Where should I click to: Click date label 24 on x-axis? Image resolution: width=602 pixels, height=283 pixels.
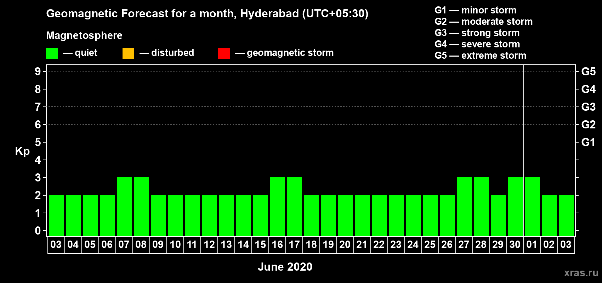click(x=413, y=245)
